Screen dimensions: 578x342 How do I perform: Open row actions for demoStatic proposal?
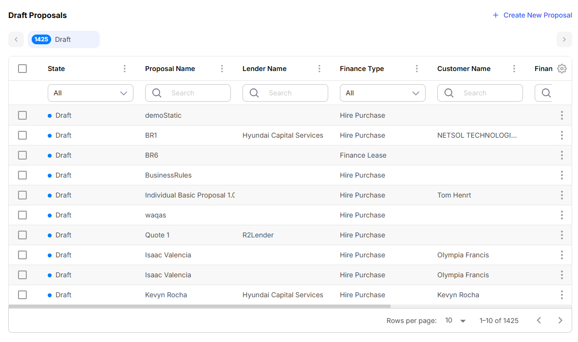pos(562,115)
